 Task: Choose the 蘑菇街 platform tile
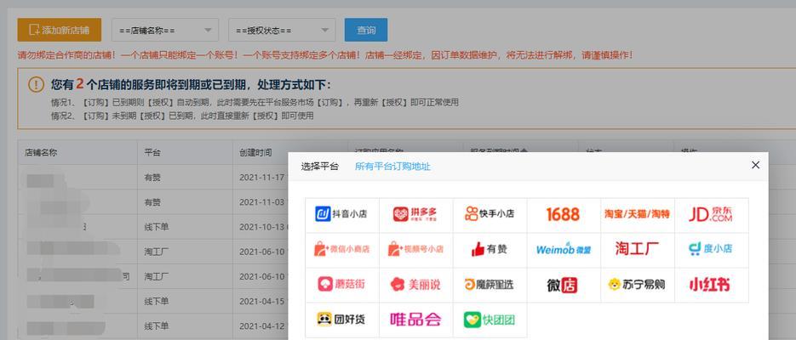[x=342, y=286]
